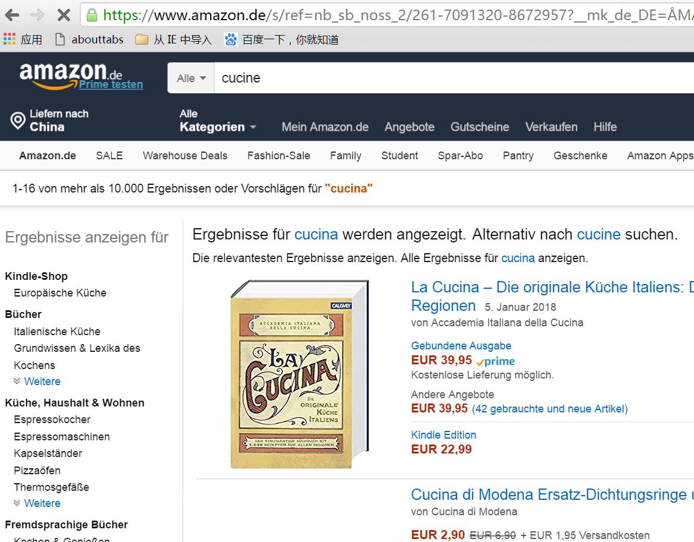The image size is (694, 542).
Task: Click the browser back arrow
Action: [12, 15]
